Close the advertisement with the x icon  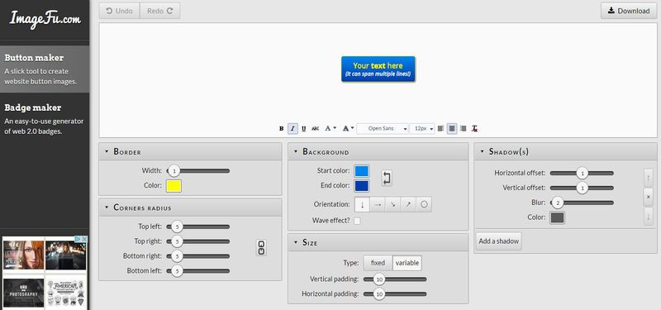coord(84,239)
